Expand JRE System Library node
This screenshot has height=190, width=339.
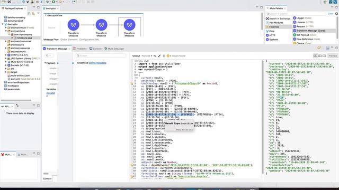coord(6,59)
